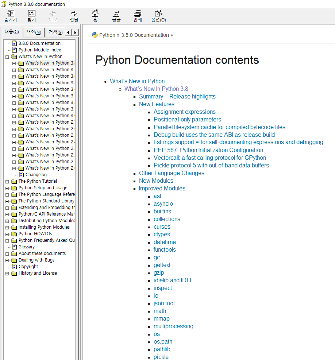The image size is (335, 360).
Task: Click the Forward (전달) arrow icon
Action: (x=74, y=13)
